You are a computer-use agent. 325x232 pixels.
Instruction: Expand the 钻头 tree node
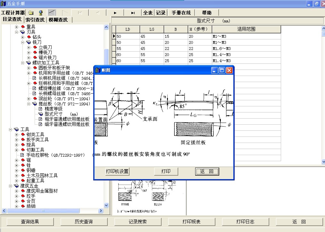22,37
